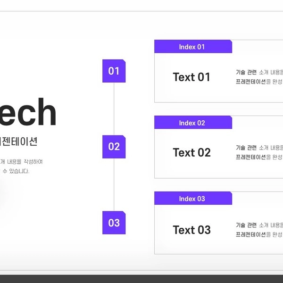
Task: Select the Index 01 purple label
Action: [192, 47]
